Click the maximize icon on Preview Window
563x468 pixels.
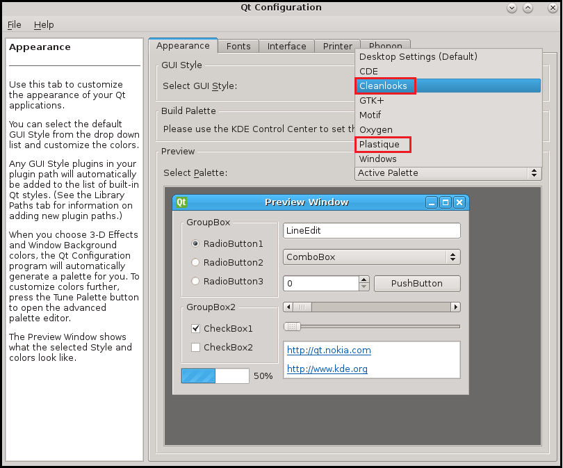click(x=445, y=202)
